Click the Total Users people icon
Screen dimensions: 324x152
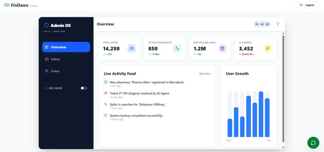tap(131, 49)
